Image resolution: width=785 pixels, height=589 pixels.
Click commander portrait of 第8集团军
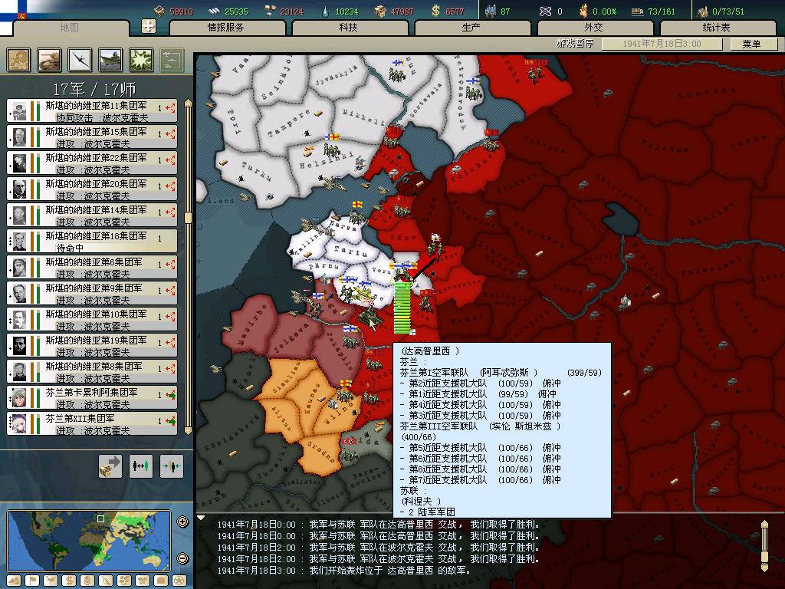coord(19,372)
